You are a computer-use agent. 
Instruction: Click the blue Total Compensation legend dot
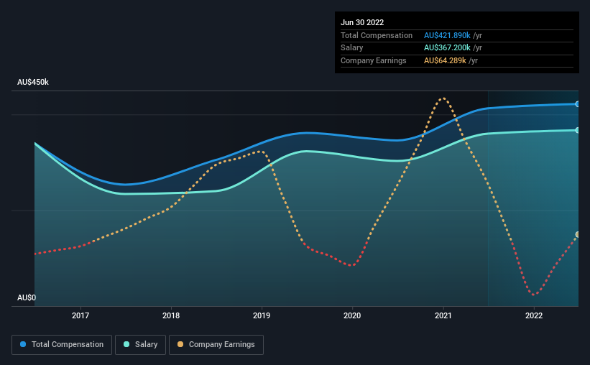23,344
